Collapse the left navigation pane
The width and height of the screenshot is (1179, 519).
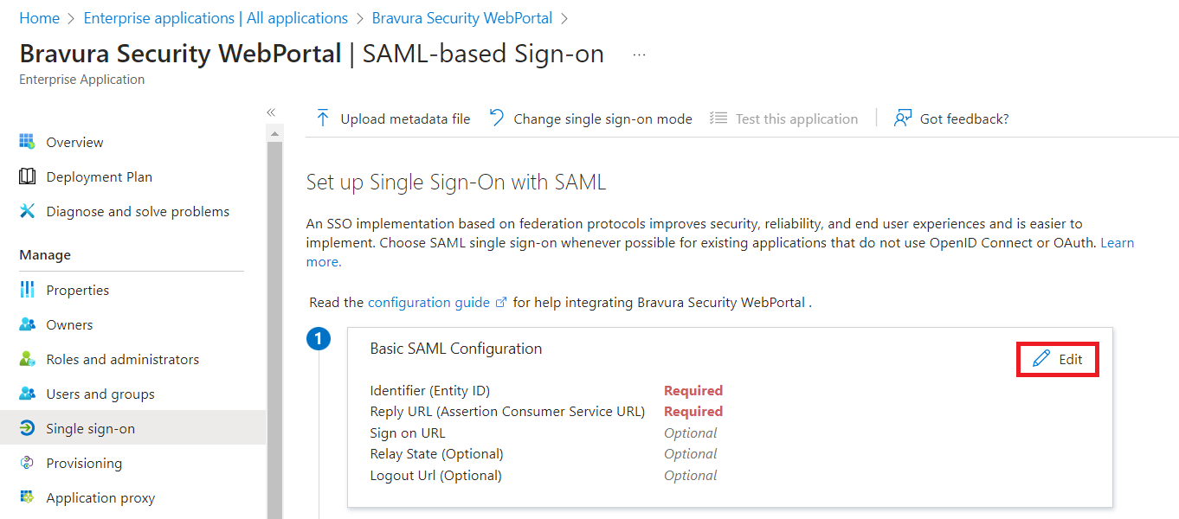click(271, 112)
